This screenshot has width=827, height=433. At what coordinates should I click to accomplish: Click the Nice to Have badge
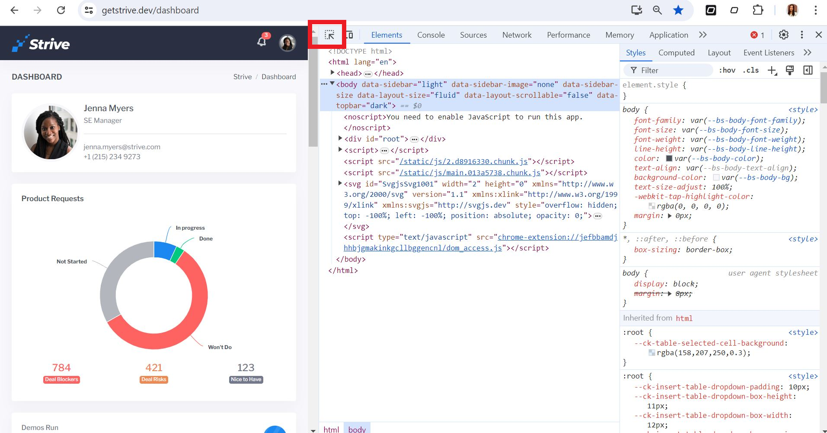coord(246,379)
